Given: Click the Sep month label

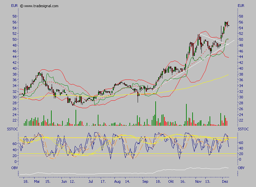Looking at the screenshot, I should click(x=145, y=182).
